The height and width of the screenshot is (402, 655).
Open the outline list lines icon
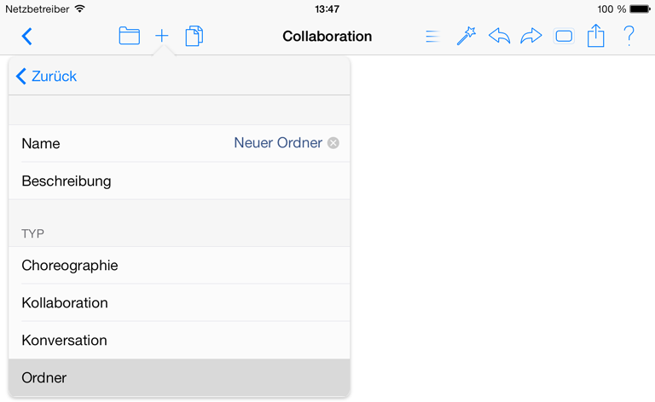pos(432,37)
